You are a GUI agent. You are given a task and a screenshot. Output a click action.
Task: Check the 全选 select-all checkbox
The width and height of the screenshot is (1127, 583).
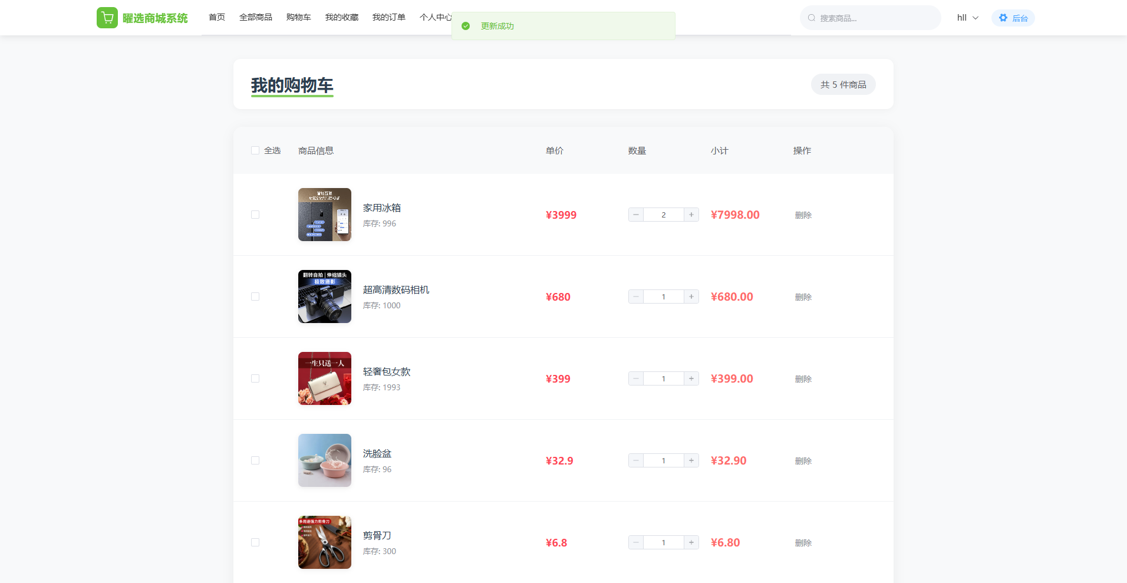255,150
